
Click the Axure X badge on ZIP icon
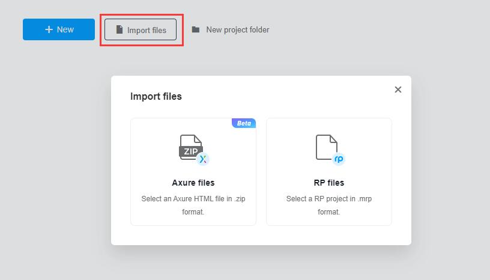click(203, 159)
